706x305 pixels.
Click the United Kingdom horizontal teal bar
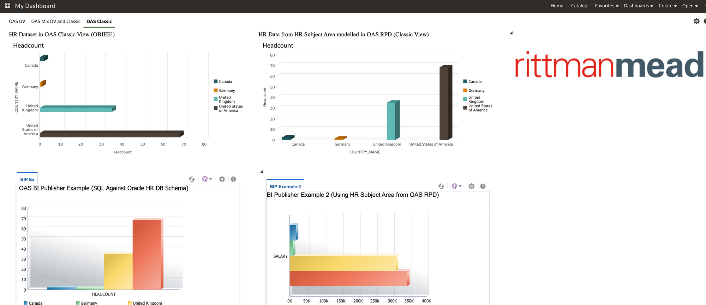coord(78,109)
